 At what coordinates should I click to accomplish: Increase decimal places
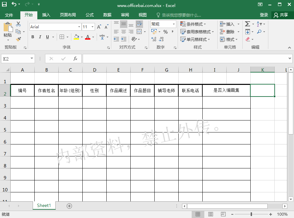154,39
